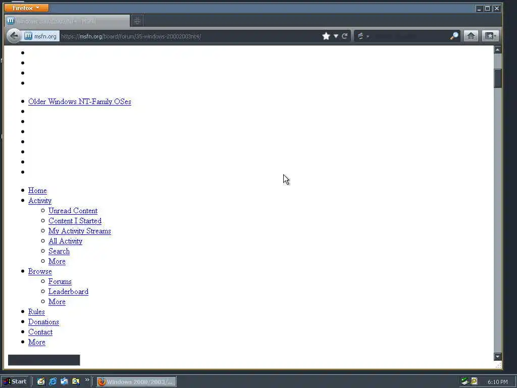Open the orange Firefox menu button
Image resolution: width=517 pixels, height=388 pixels.
(x=26, y=8)
